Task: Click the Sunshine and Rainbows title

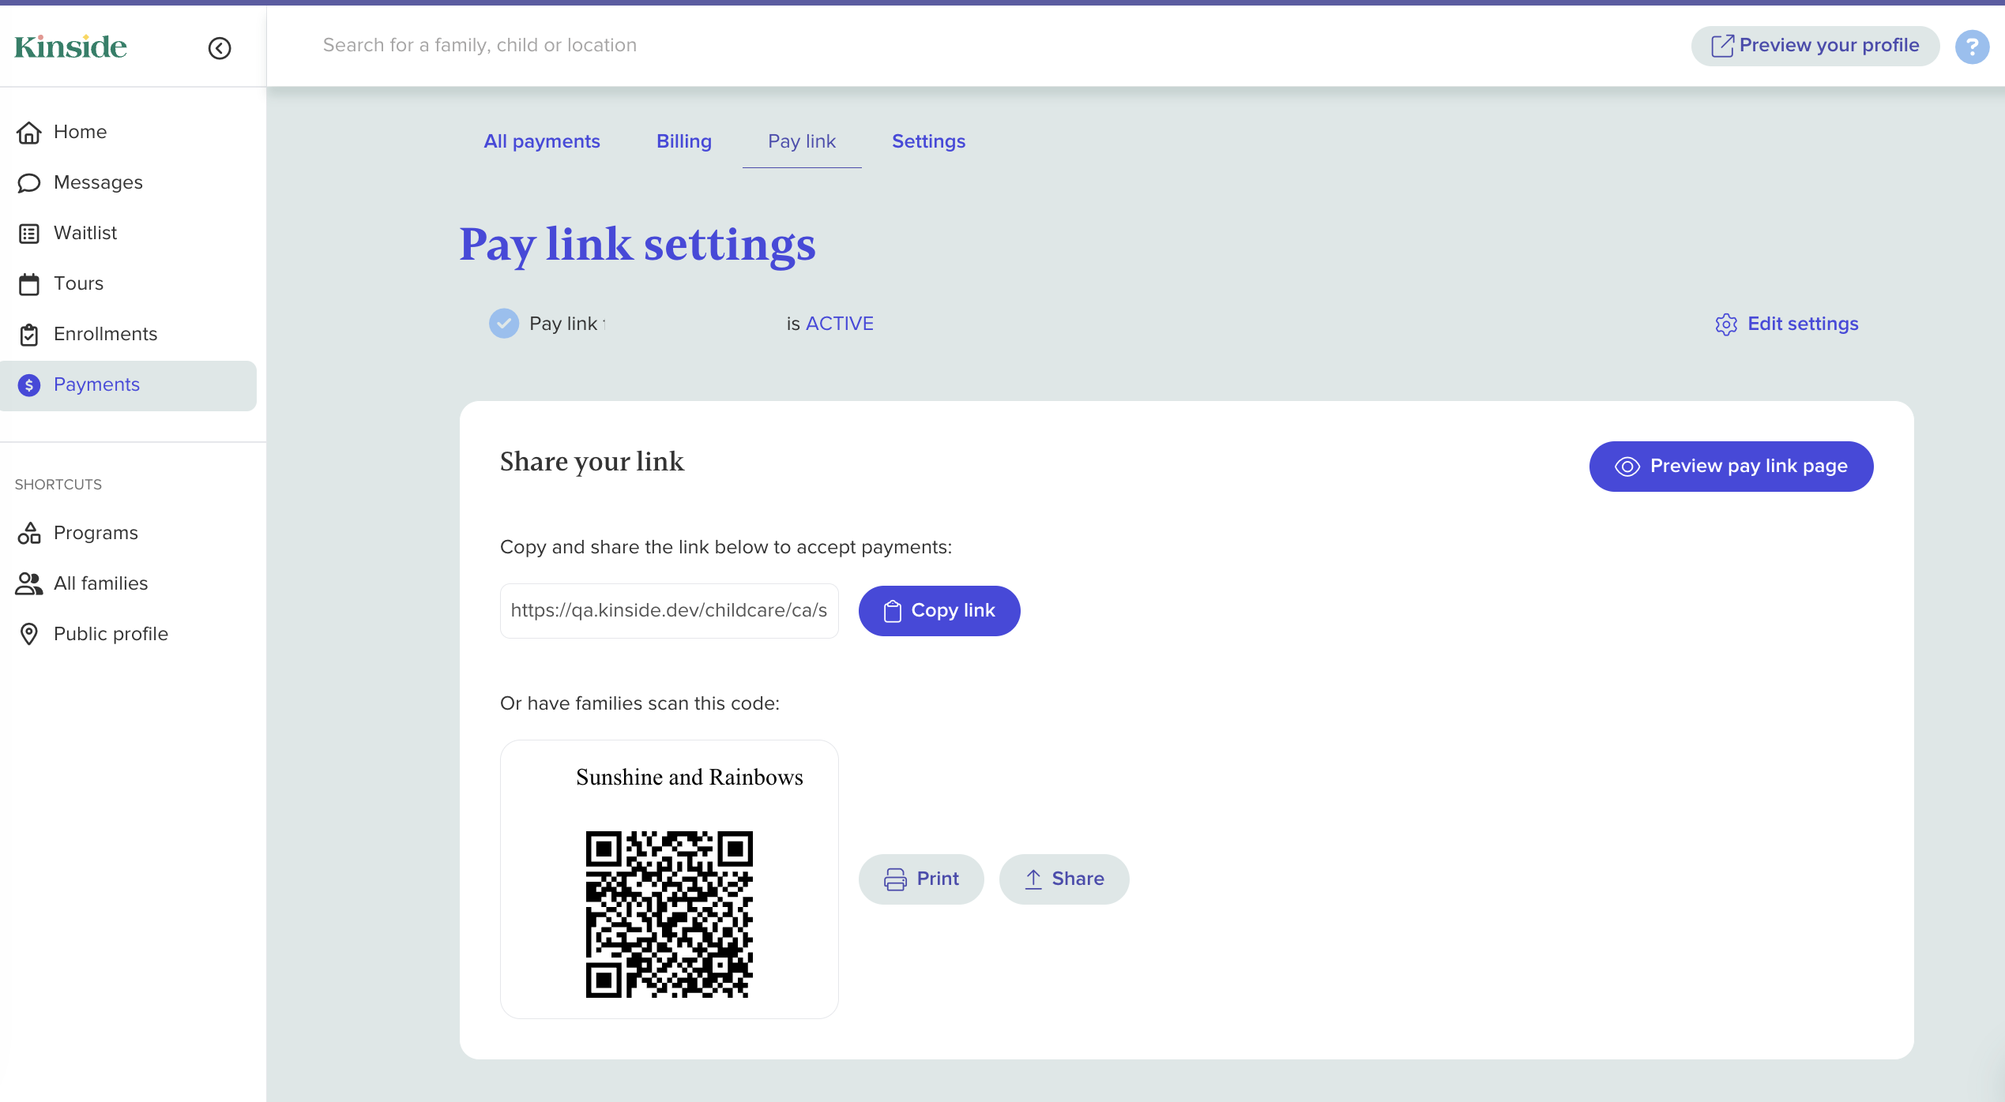Action: tap(690, 777)
